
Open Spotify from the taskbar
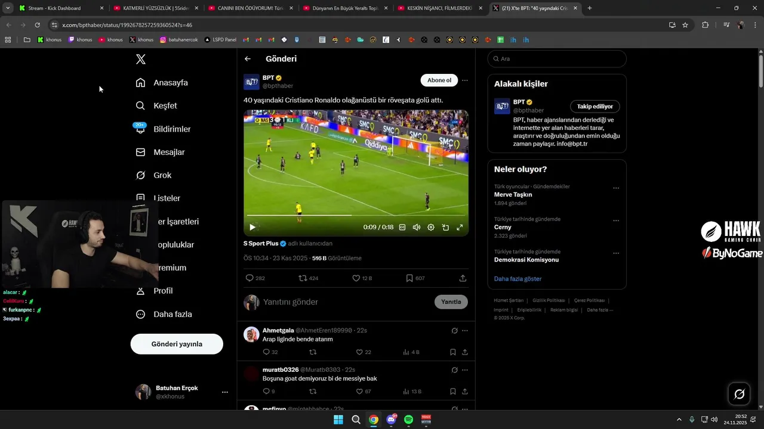click(x=408, y=419)
